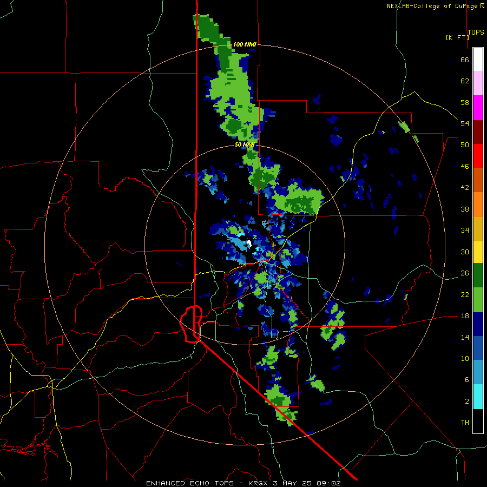Click the 'NEXLAB-College of DuPage' text
The image size is (487, 487).
433,6
